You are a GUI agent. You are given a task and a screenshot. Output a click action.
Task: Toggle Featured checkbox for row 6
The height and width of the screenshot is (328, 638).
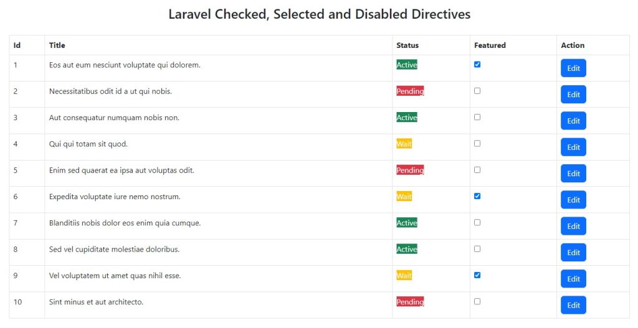pos(477,196)
